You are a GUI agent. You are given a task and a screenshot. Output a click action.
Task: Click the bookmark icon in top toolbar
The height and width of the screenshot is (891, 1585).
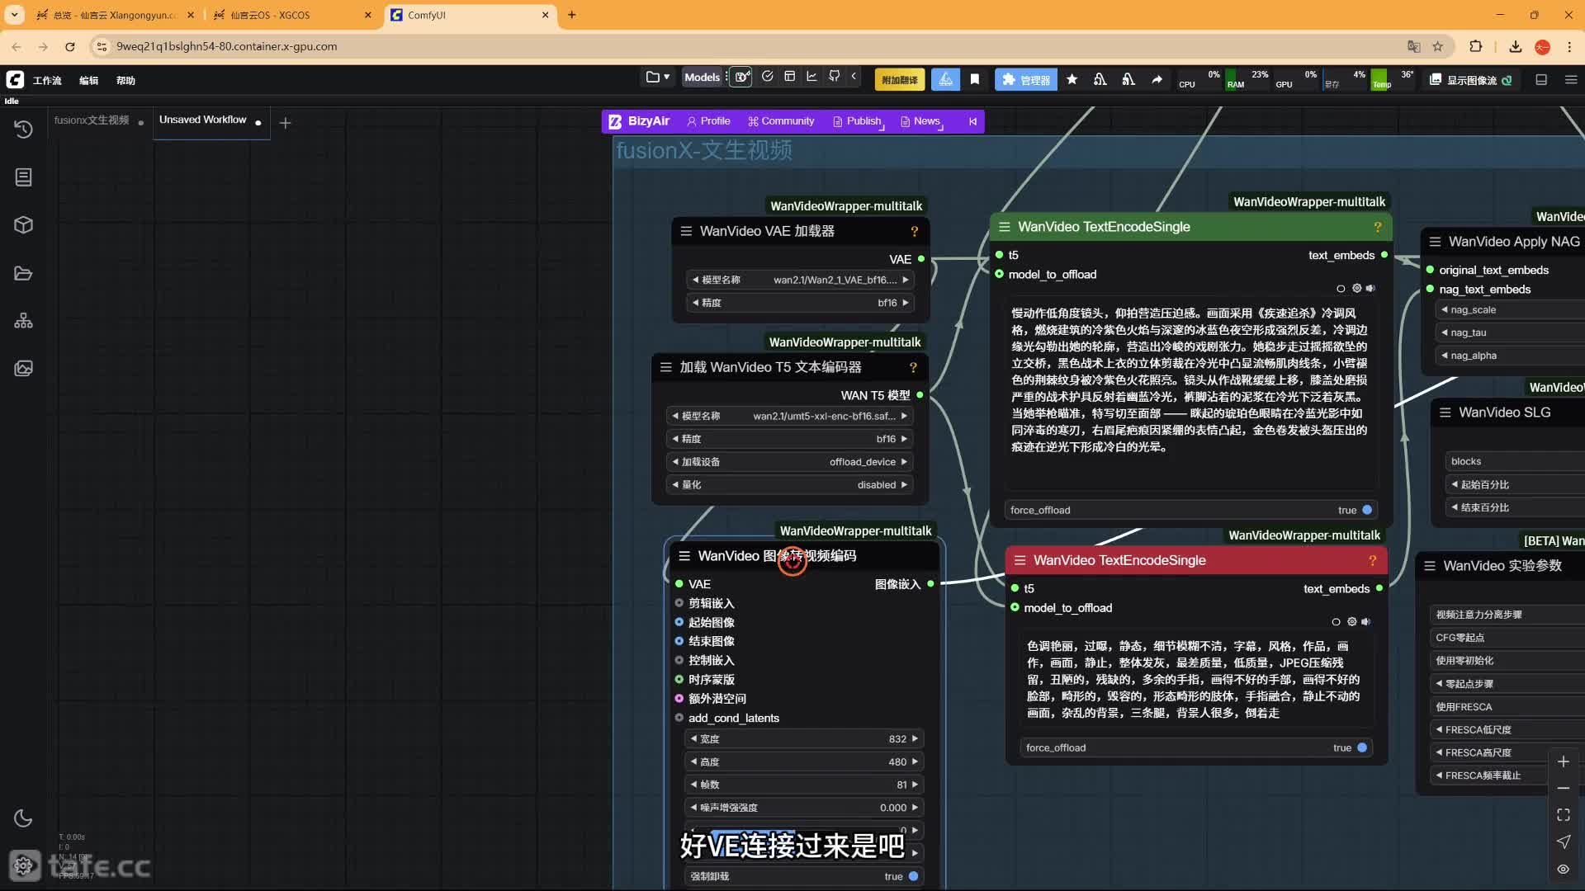click(975, 79)
